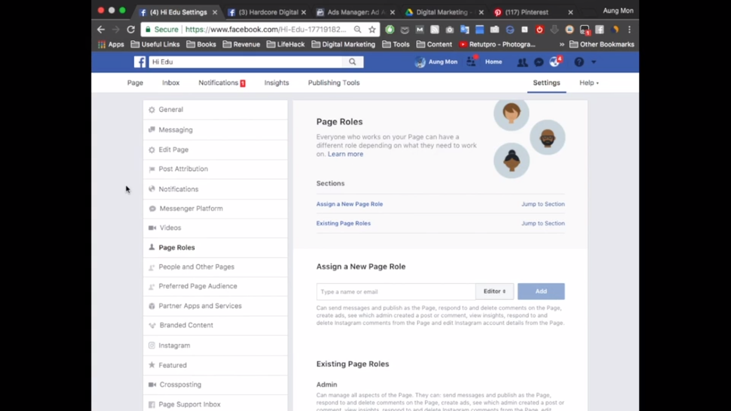Open the Chrome three-dot menu
The width and height of the screenshot is (731, 411).
629,29
